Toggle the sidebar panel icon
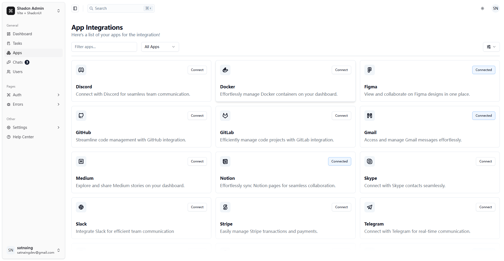Viewport: 504px width, 261px height. [x=75, y=8]
